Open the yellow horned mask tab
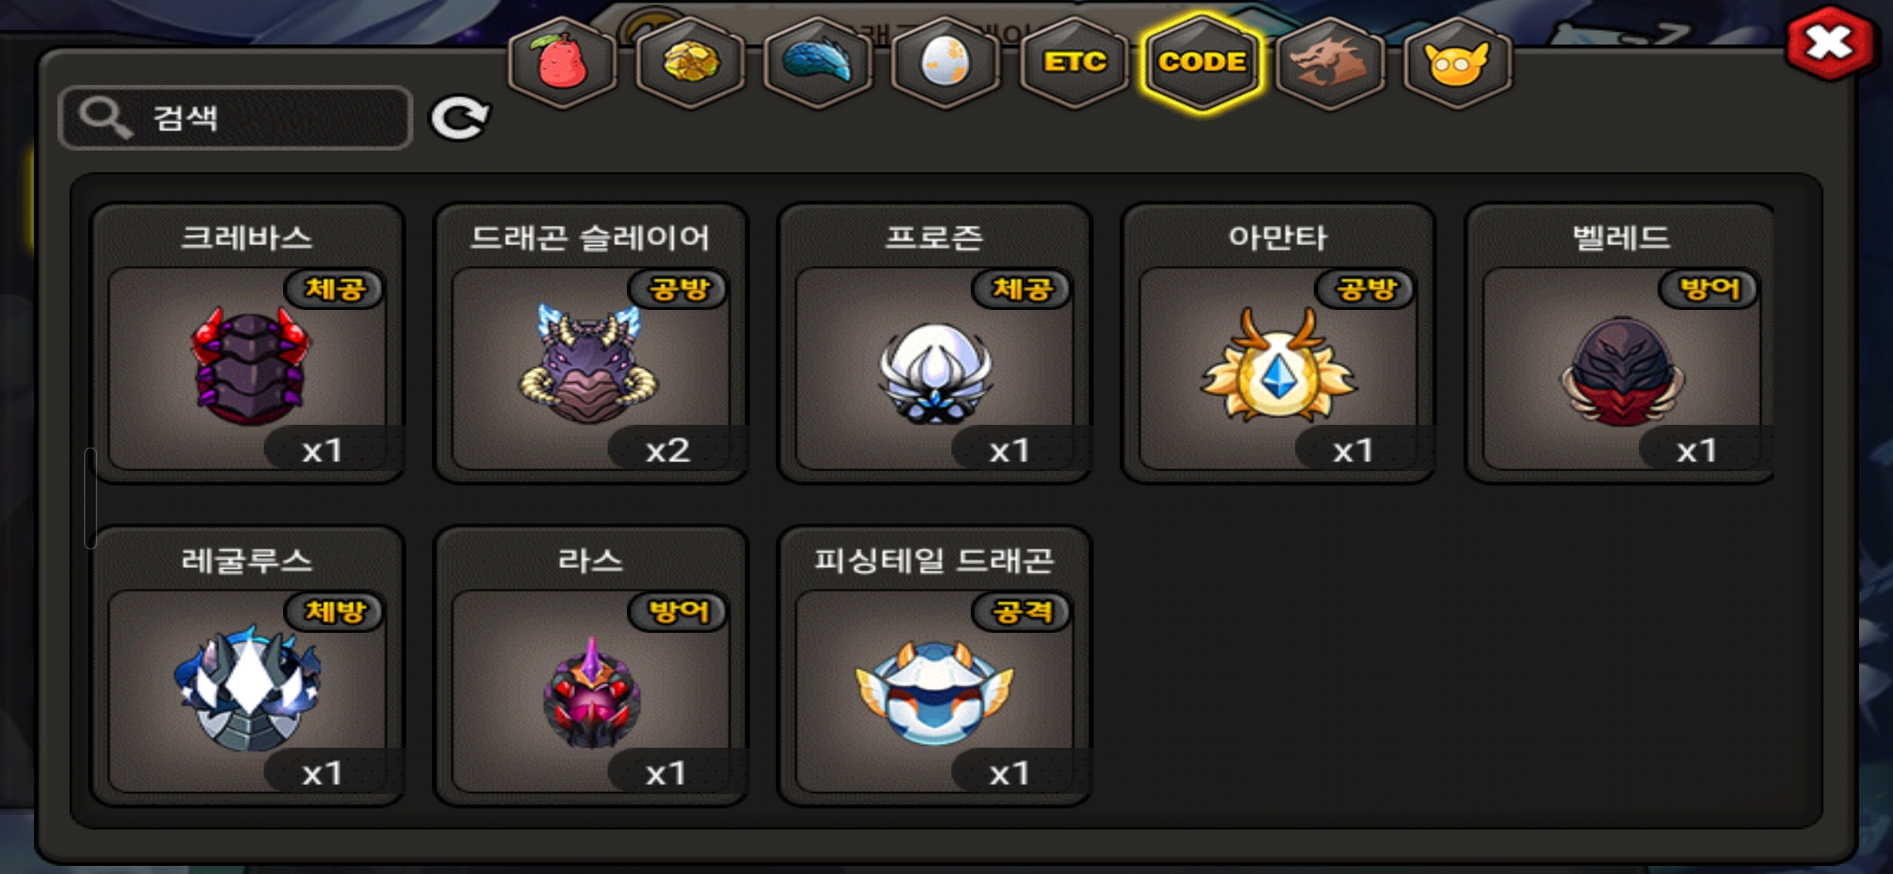Image resolution: width=1893 pixels, height=874 pixels. point(1457,62)
